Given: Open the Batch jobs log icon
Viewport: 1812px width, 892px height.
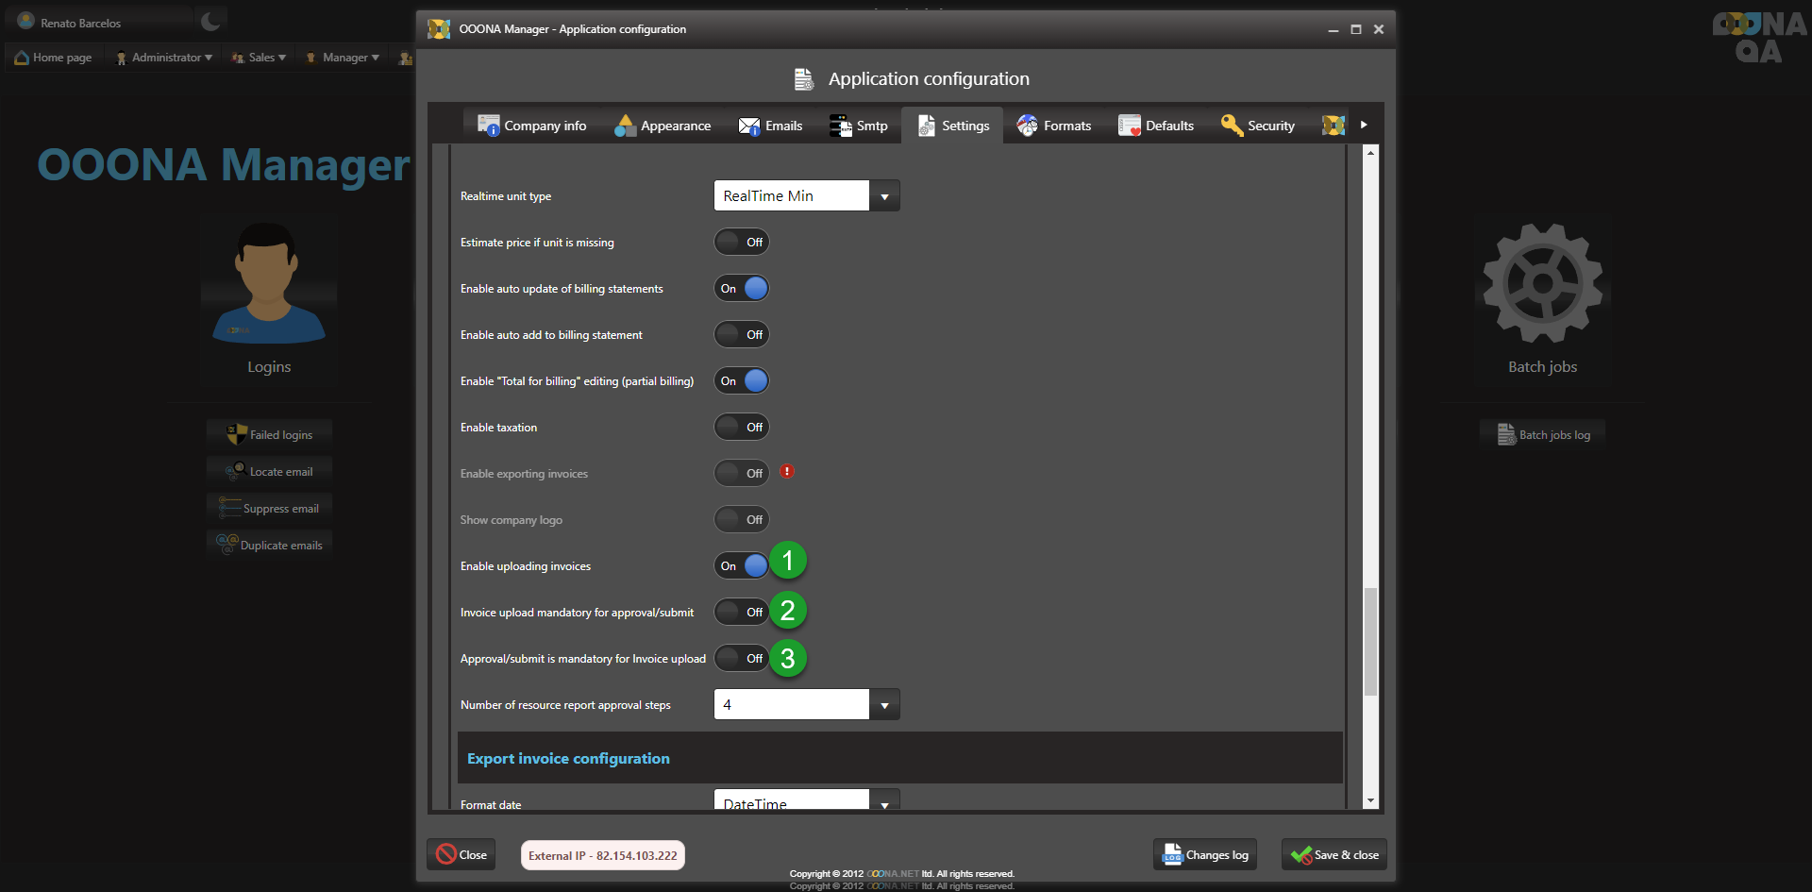Looking at the screenshot, I should [x=1506, y=434].
